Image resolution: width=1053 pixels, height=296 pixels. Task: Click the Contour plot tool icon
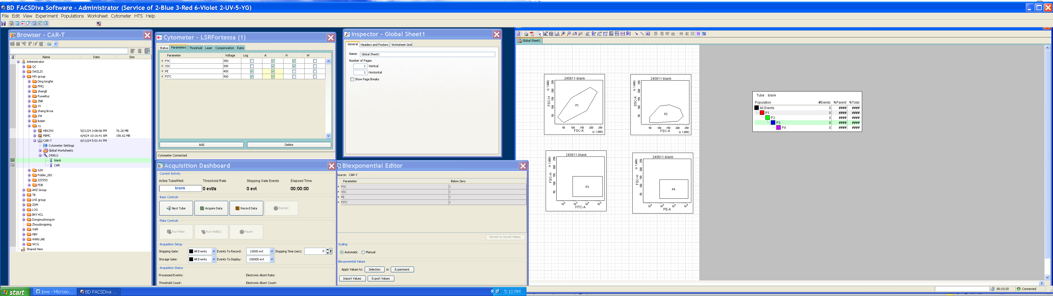point(551,34)
